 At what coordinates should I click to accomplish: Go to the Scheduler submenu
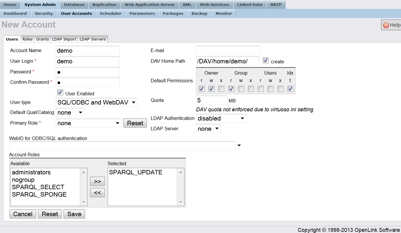click(110, 13)
